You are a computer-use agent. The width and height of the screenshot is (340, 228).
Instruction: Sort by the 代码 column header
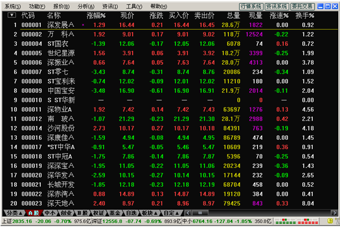tap(28, 16)
